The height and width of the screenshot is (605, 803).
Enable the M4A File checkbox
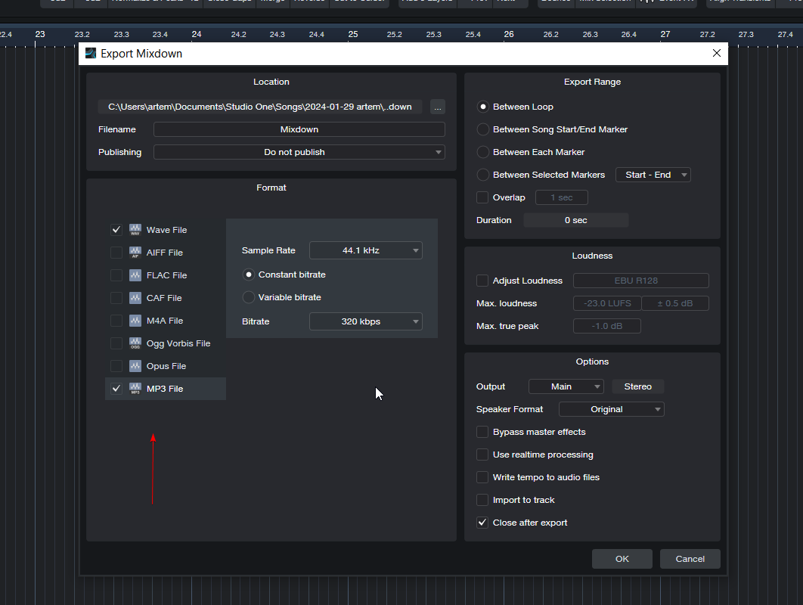pos(116,321)
